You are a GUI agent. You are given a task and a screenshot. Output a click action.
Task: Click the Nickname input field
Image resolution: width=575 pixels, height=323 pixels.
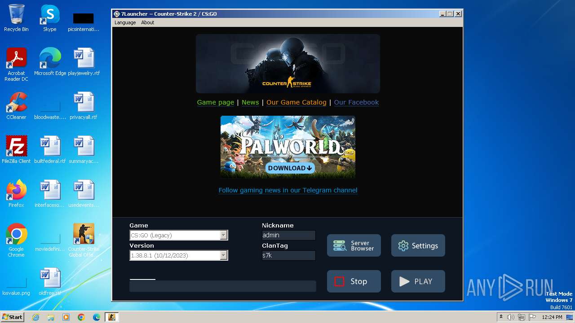289,235
